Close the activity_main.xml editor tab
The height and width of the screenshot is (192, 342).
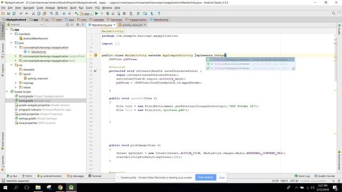pyautogui.click(x=145, y=25)
